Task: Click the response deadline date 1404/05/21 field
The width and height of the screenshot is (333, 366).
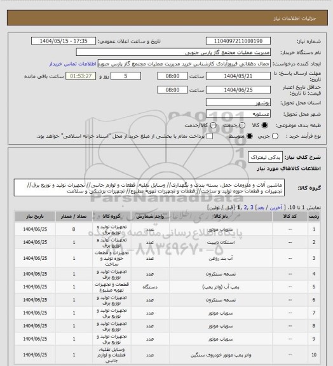Action: pyautogui.click(x=238, y=76)
